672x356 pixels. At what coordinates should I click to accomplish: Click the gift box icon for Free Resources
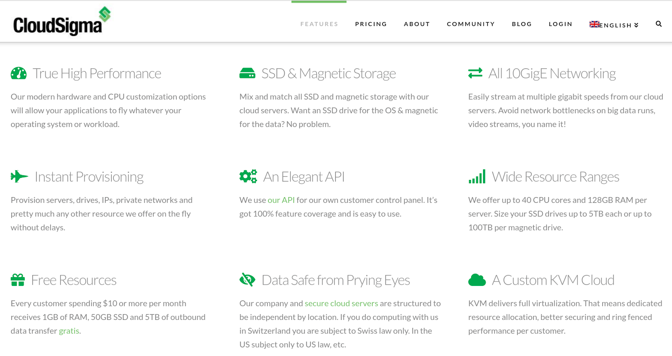click(x=18, y=280)
